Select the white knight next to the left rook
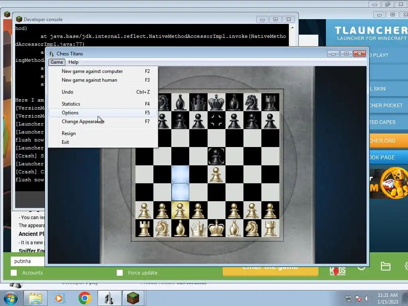Viewport: 408px width, 306px height. [x=163, y=228]
